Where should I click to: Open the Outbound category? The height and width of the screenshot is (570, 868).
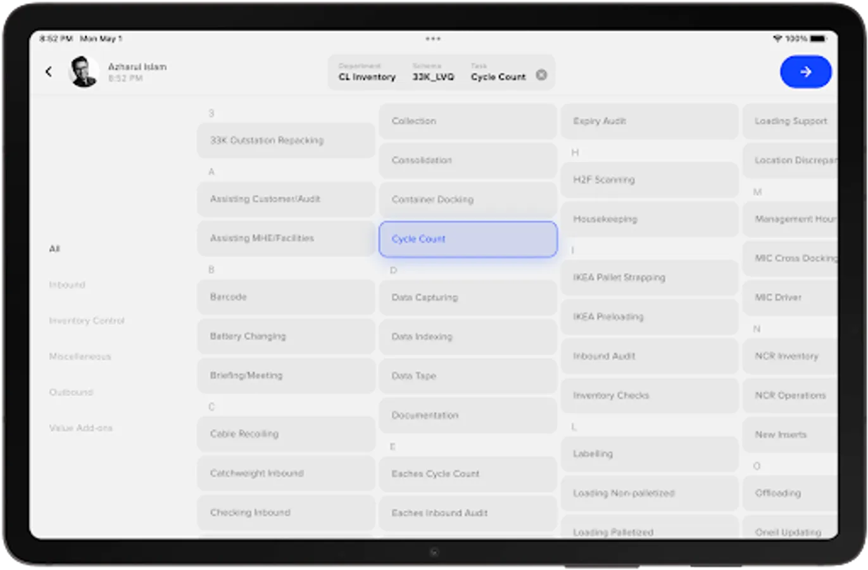point(71,392)
